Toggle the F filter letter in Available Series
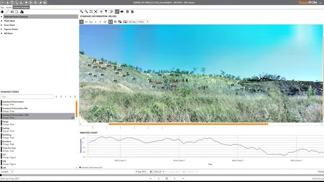This screenshot has width=324, height=182. point(66,97)
